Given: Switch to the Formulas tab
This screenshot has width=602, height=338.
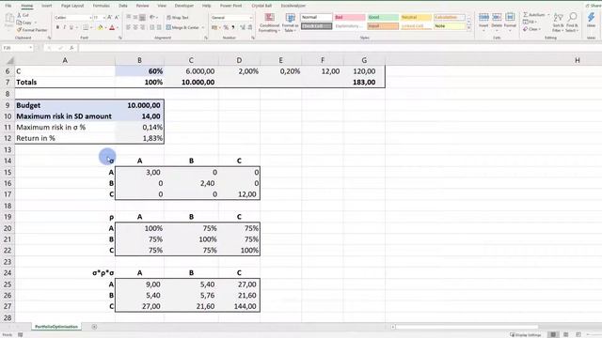Looking at the screenshot, I should [x=101, y=6].
